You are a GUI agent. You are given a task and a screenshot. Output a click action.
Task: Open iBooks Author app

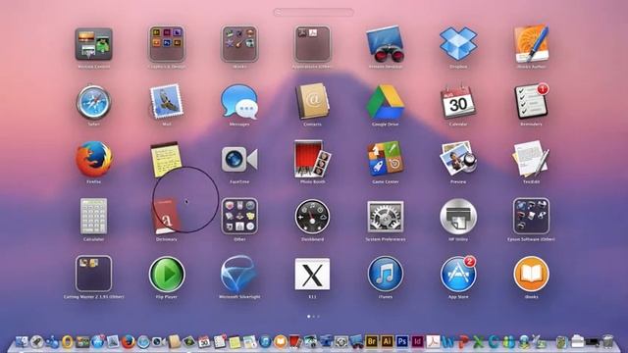(531, 43)
